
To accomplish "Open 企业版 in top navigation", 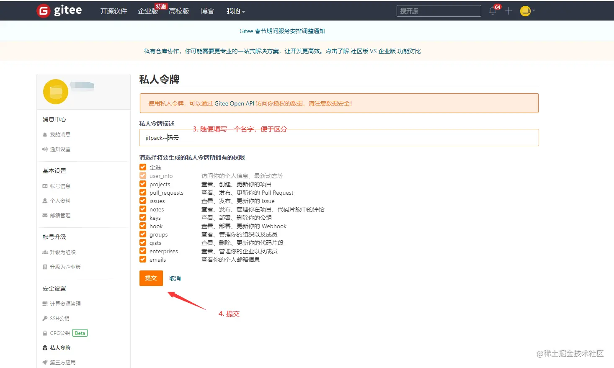I will point(148,11).
